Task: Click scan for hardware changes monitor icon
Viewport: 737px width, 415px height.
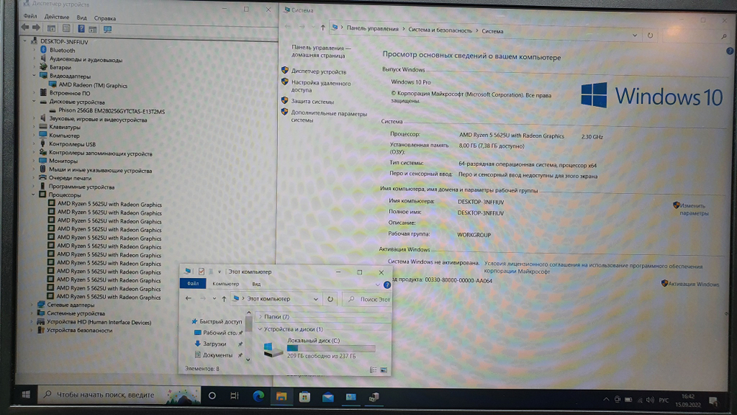Action: tap(108, 29)
